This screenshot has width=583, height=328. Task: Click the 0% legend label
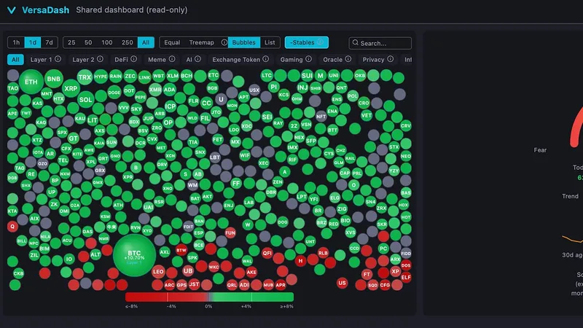(208, 306)
